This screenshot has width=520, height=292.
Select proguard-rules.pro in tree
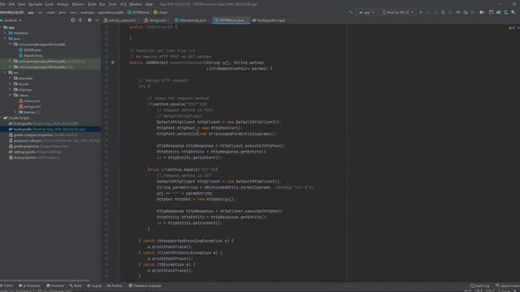tap(57, 140)
